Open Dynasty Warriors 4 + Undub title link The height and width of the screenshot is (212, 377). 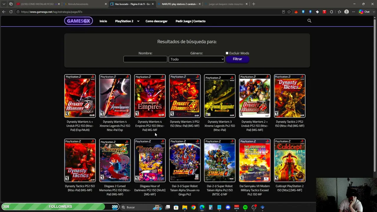pos(80,126)
